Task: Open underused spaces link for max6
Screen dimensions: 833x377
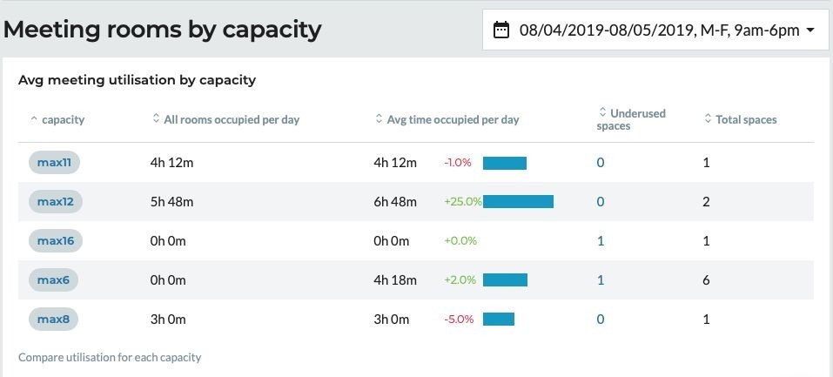Action: 601,280
